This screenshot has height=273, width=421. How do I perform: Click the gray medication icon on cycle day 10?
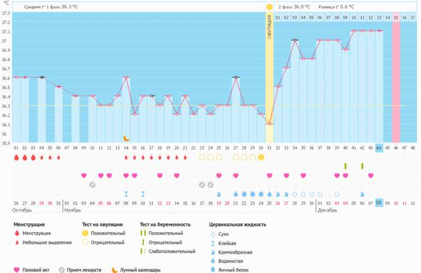tap(92, 185)
